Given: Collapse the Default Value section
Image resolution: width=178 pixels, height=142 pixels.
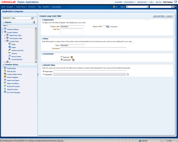Looking at the screenshot, I should pyautogui.click(x=43, y=65).
